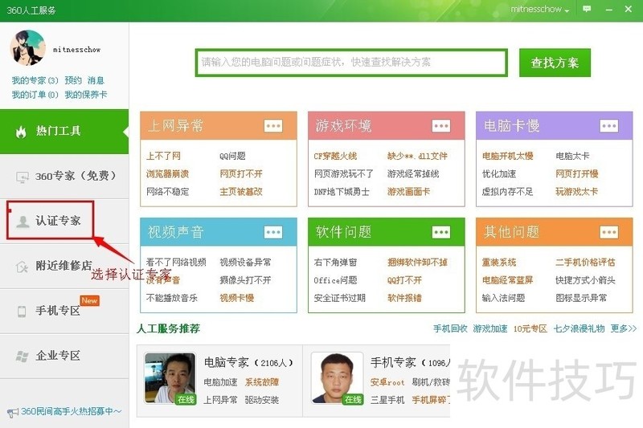Open the 浏览器崩溃 issue link
This screenshot has height=428, width=643.
[x=167, y=173]
